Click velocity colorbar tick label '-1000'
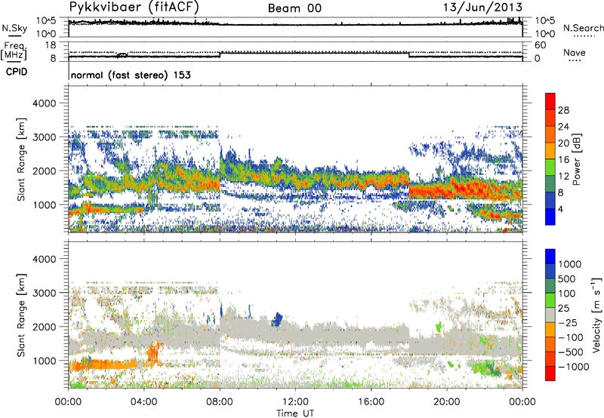 point(574,367)
